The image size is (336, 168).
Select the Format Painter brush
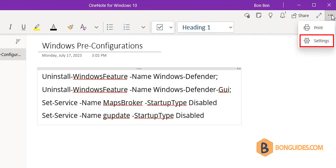[x=70, y=27]
